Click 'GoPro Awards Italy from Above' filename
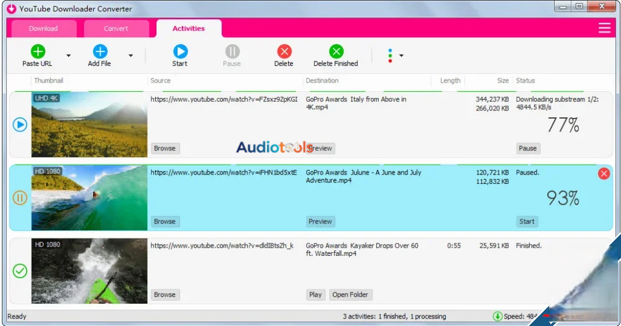Viewport: 621px width, 326px height. 356,103
